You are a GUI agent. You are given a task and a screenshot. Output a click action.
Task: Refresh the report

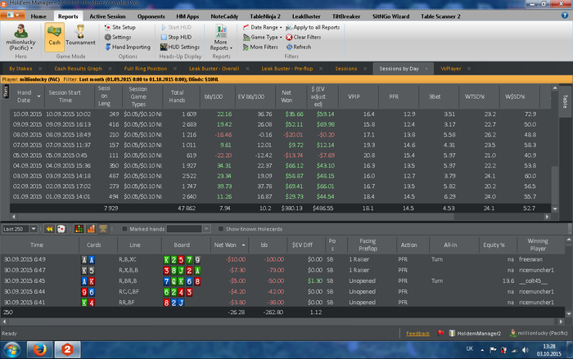(x=299, y=47)
